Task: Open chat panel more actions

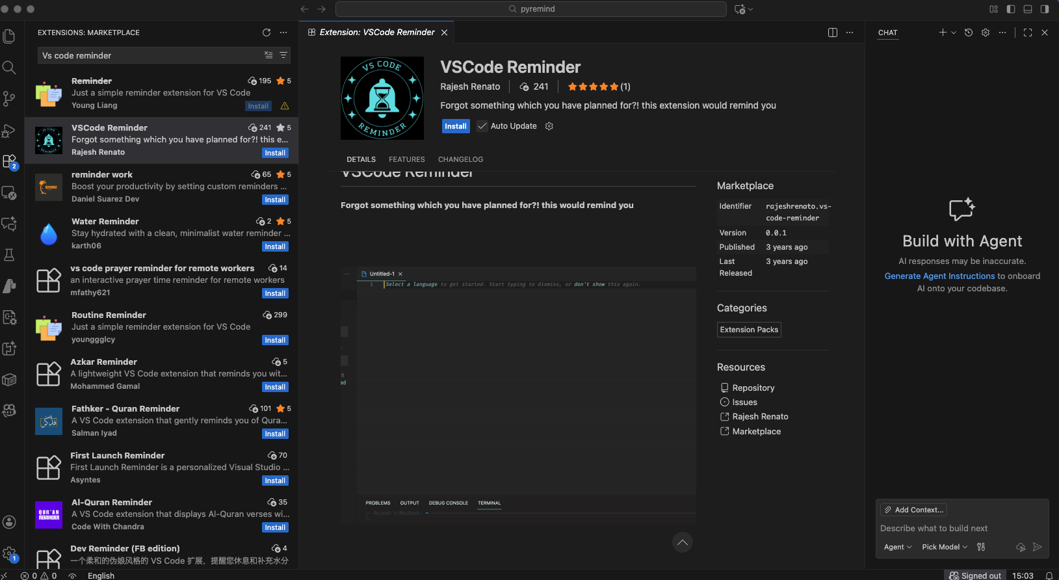Action: (x=1002, y=33)
